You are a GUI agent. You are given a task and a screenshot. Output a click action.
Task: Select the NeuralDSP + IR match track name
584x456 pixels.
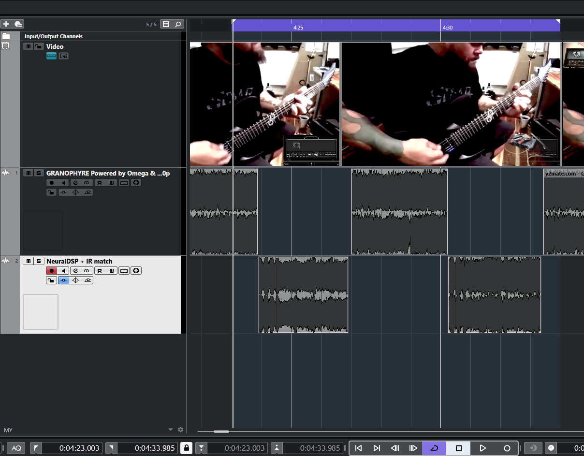point(79,261)
